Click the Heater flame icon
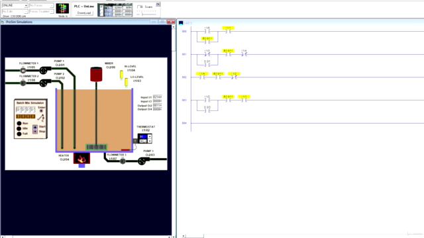Image resolution: width=424 pixels, height=238 pixels. click(x=81, y=159)
